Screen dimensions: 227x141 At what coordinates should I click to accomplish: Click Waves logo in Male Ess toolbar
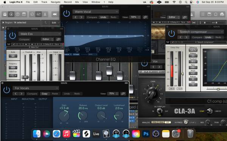tap(9, 44)
